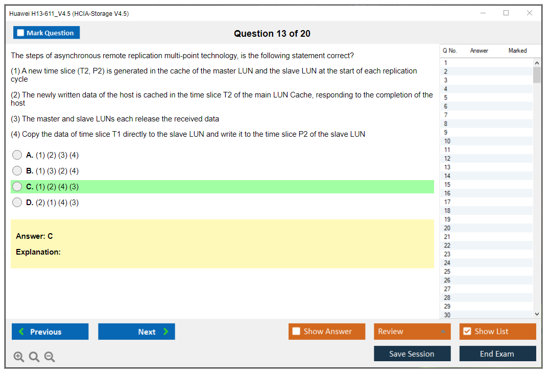
Task: Select highlighted answer option C
Action: [17, 187]
